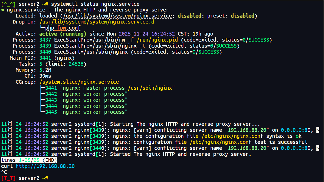Click the 3445 worker process row
The width and height of the screenshot is (324, 182).
84,112
